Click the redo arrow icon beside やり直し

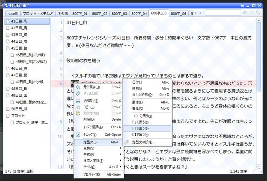[x=78, y=93]
